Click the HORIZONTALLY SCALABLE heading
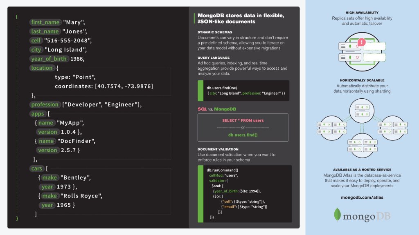The width and height of the screenshot is (419, 235). [x=362, y=80]
